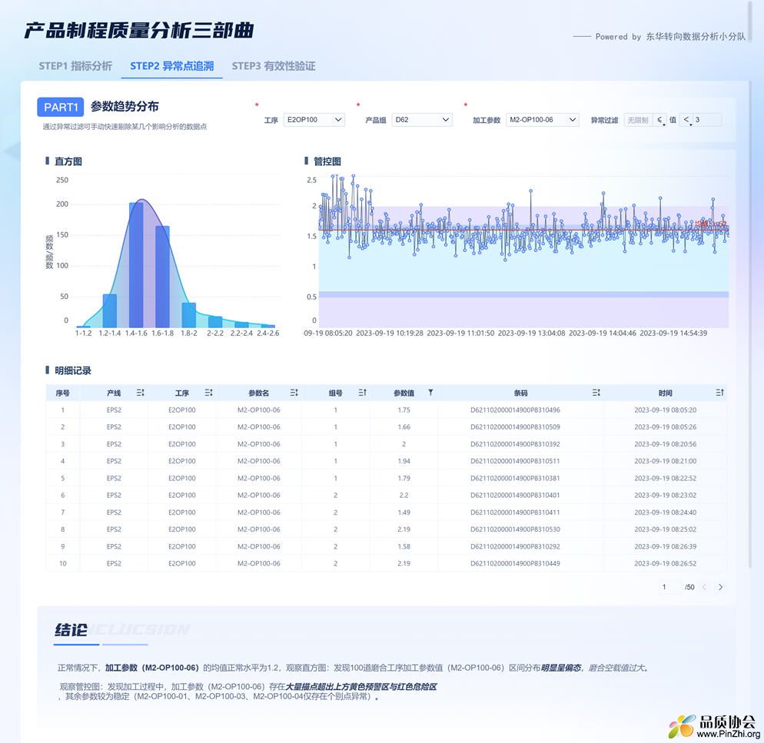Select STEP2 异常点追溯 tab
The height and width of the screenshot is (743, 764).
pos(172,66)
